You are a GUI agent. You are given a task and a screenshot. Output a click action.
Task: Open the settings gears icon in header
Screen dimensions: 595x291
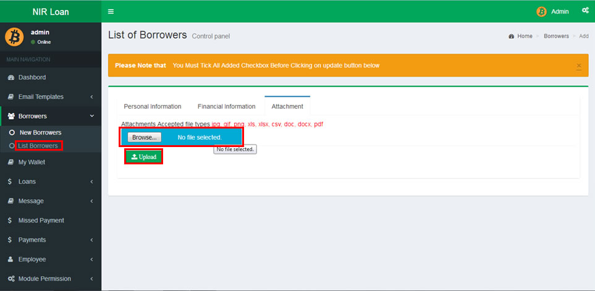[585, 11]
